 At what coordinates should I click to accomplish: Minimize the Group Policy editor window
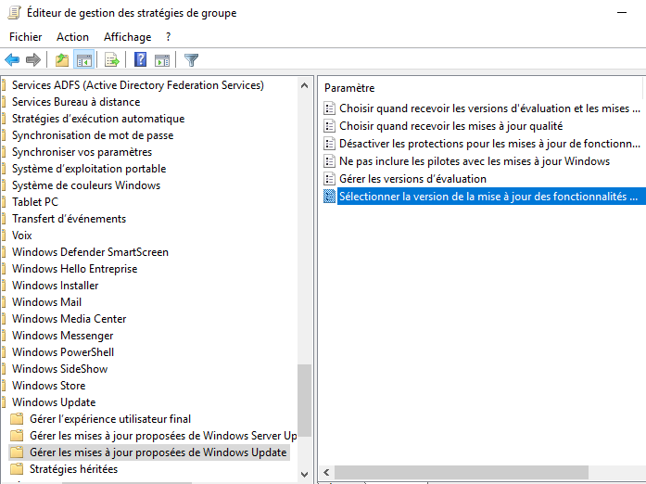point(622,13)
